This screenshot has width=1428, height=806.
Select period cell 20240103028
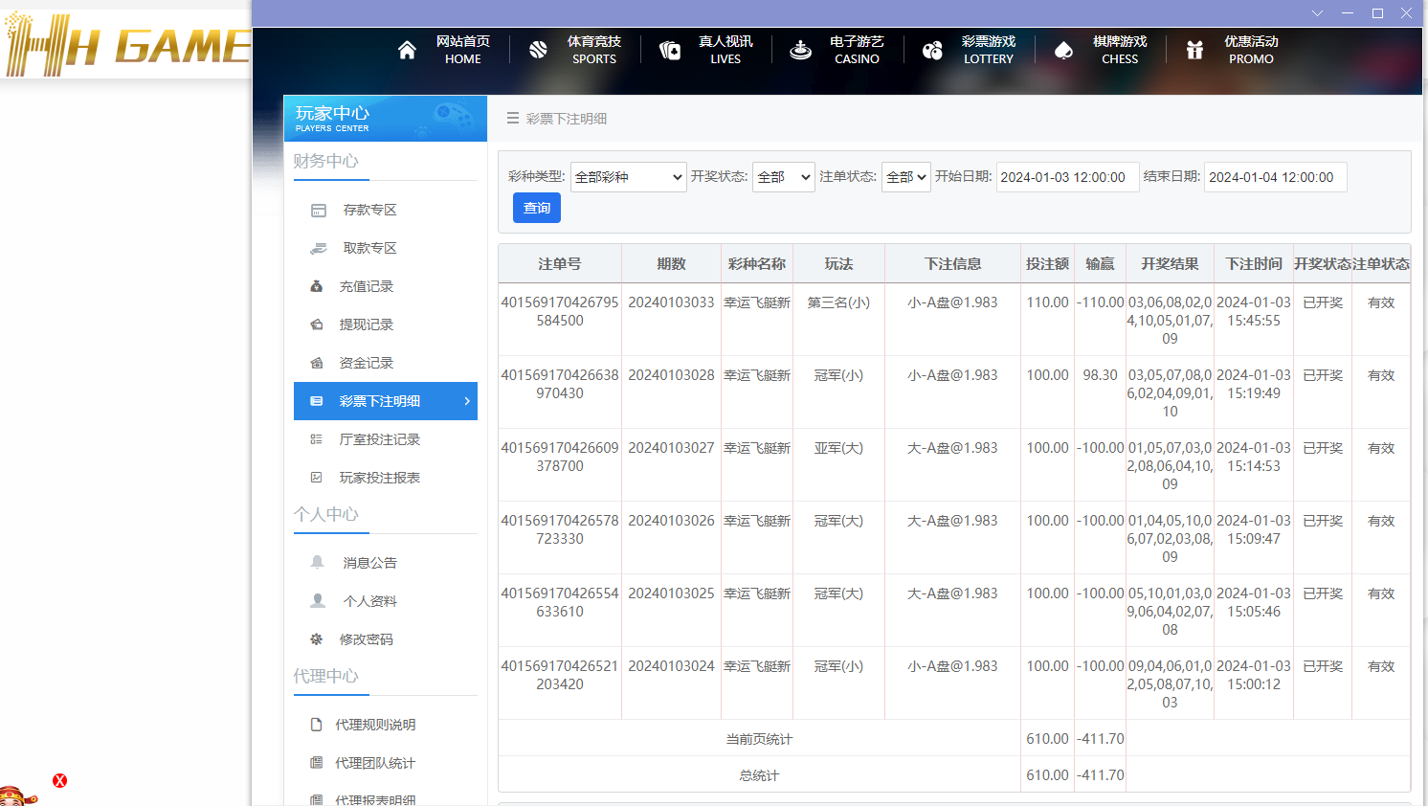tap(671, 375)
